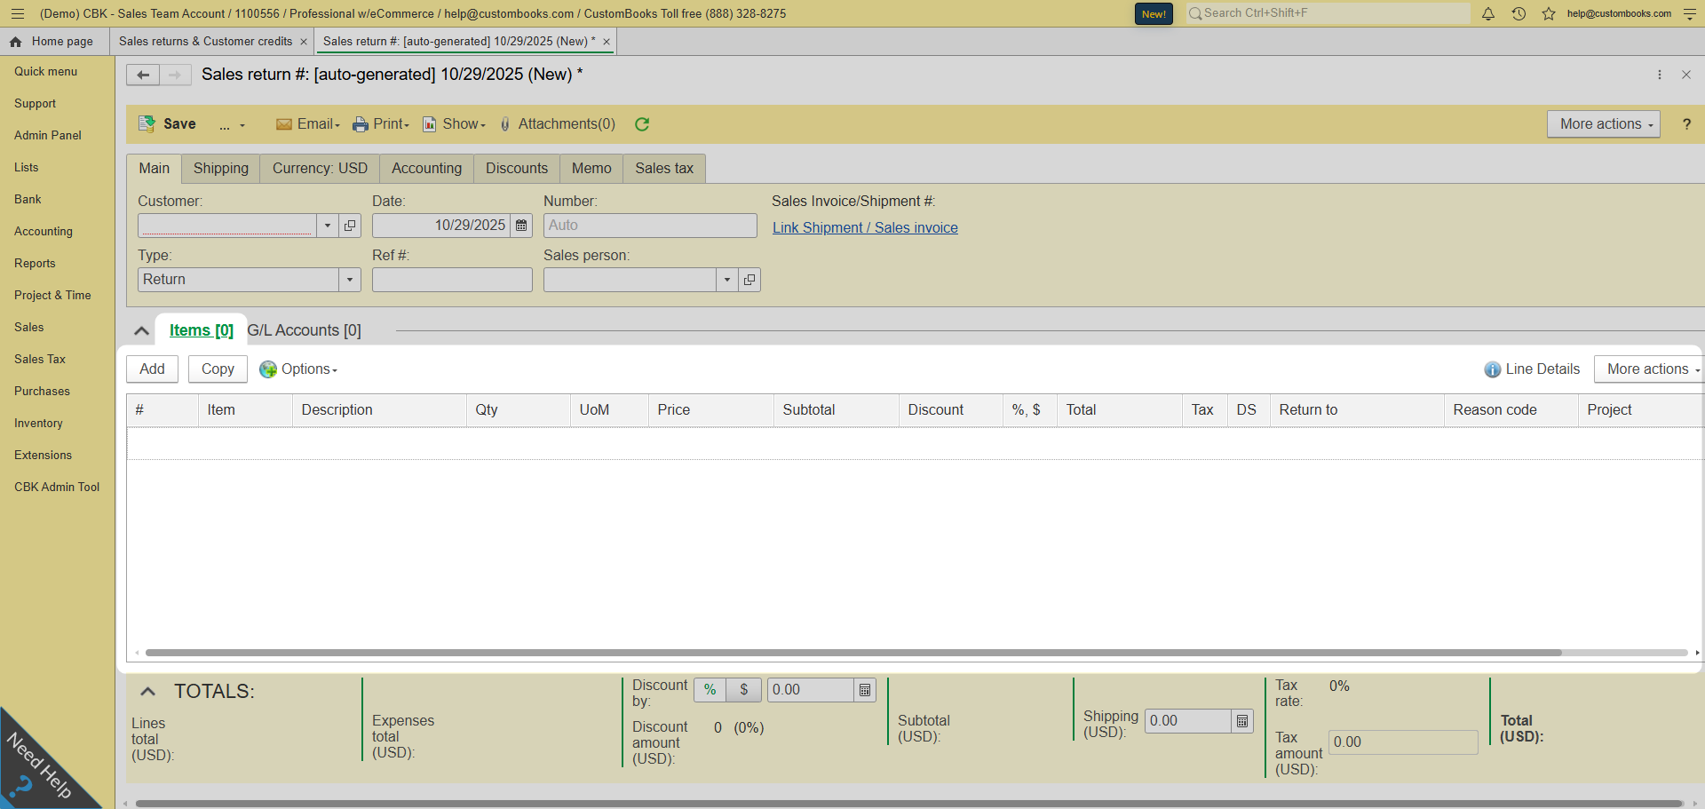Screen dimensions: 1705x809
Task: Toggle discount by dollar amount button
Action: [x=744, y=690]
